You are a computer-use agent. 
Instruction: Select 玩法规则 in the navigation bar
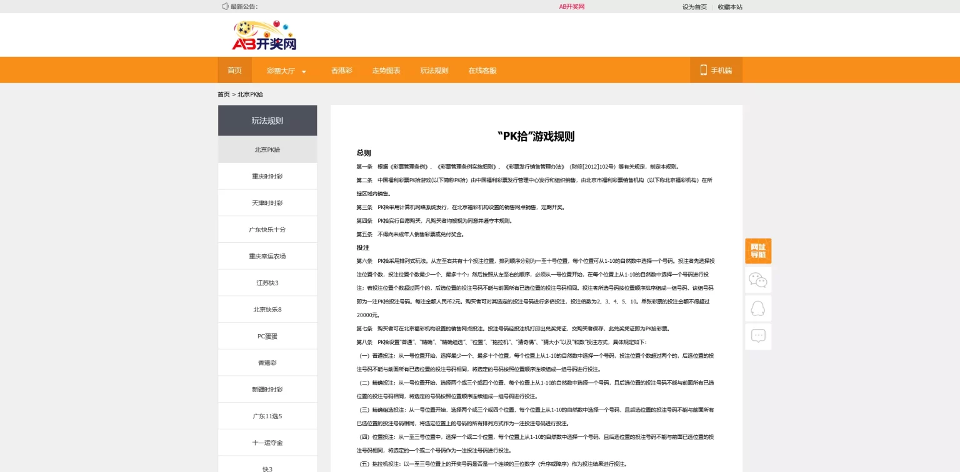click(x=434, y=71)
